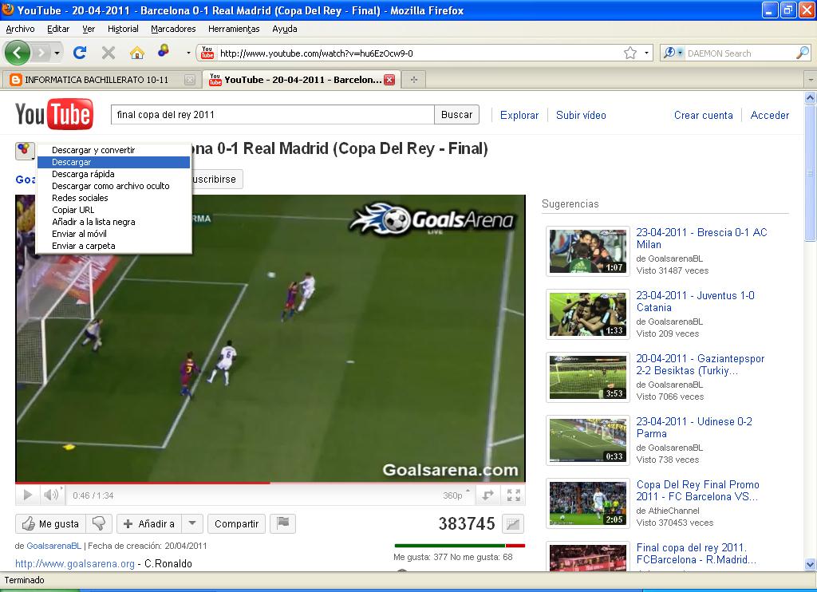The image size is (817, 592).
Task: Bookmark this page with the star icon
Action: pos(630,53)
